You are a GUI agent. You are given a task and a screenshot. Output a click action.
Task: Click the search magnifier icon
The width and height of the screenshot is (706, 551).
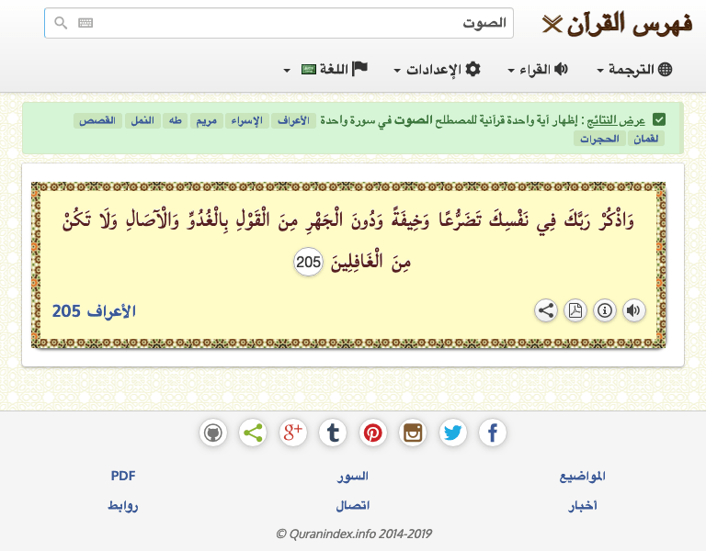tap(61, 23)
